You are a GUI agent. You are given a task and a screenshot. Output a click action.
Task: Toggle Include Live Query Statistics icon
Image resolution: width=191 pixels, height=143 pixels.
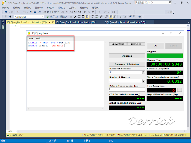pos(97,17)
